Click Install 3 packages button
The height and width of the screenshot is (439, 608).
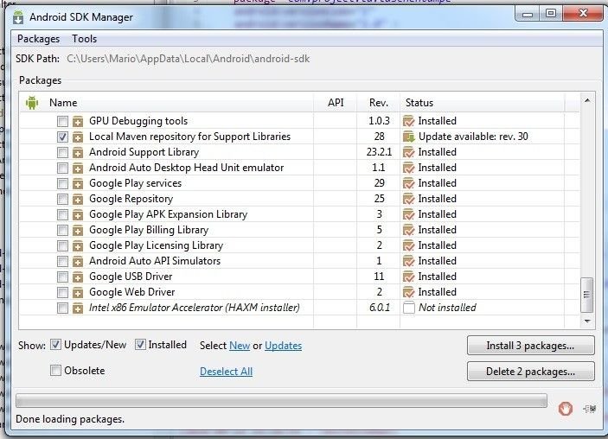(x=530, y=345)
